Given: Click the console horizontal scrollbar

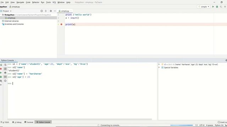Looking at the screenshot, I should tap(79, 119).
